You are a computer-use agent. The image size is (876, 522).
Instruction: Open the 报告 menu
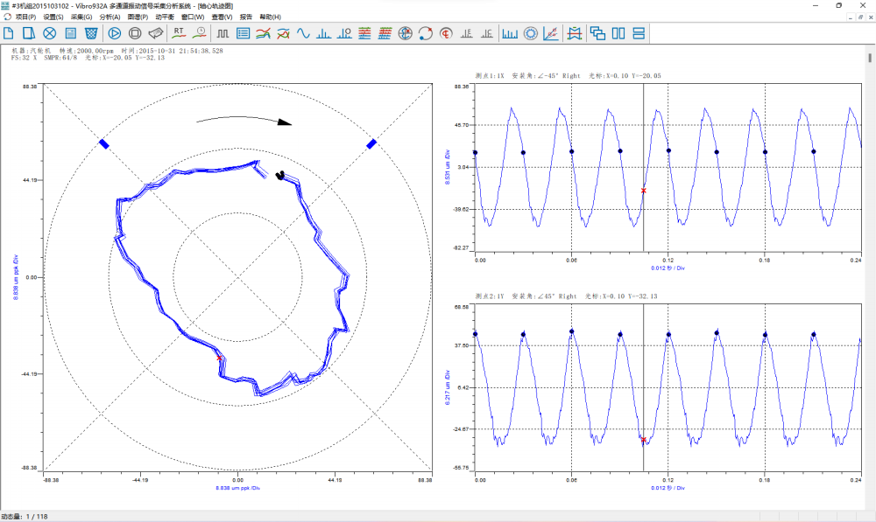click(246, 17)
